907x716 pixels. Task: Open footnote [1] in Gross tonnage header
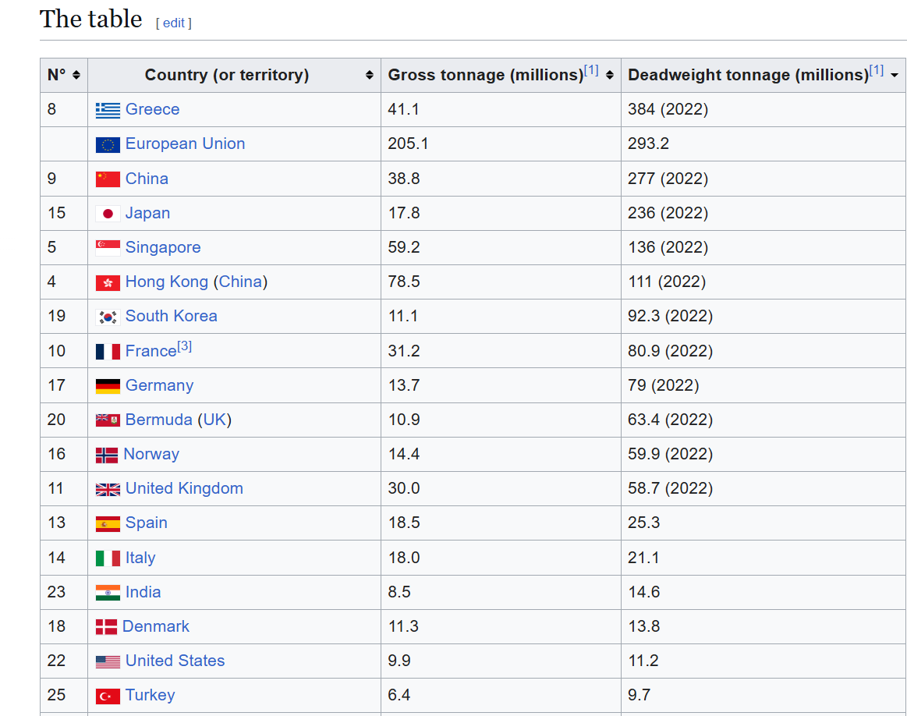coord(591,70)
